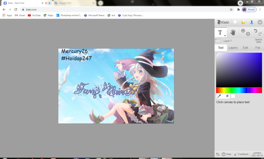Zoom in with the plus magnifier icon
This screenshot has height=159, width=264.
[243, 31]
